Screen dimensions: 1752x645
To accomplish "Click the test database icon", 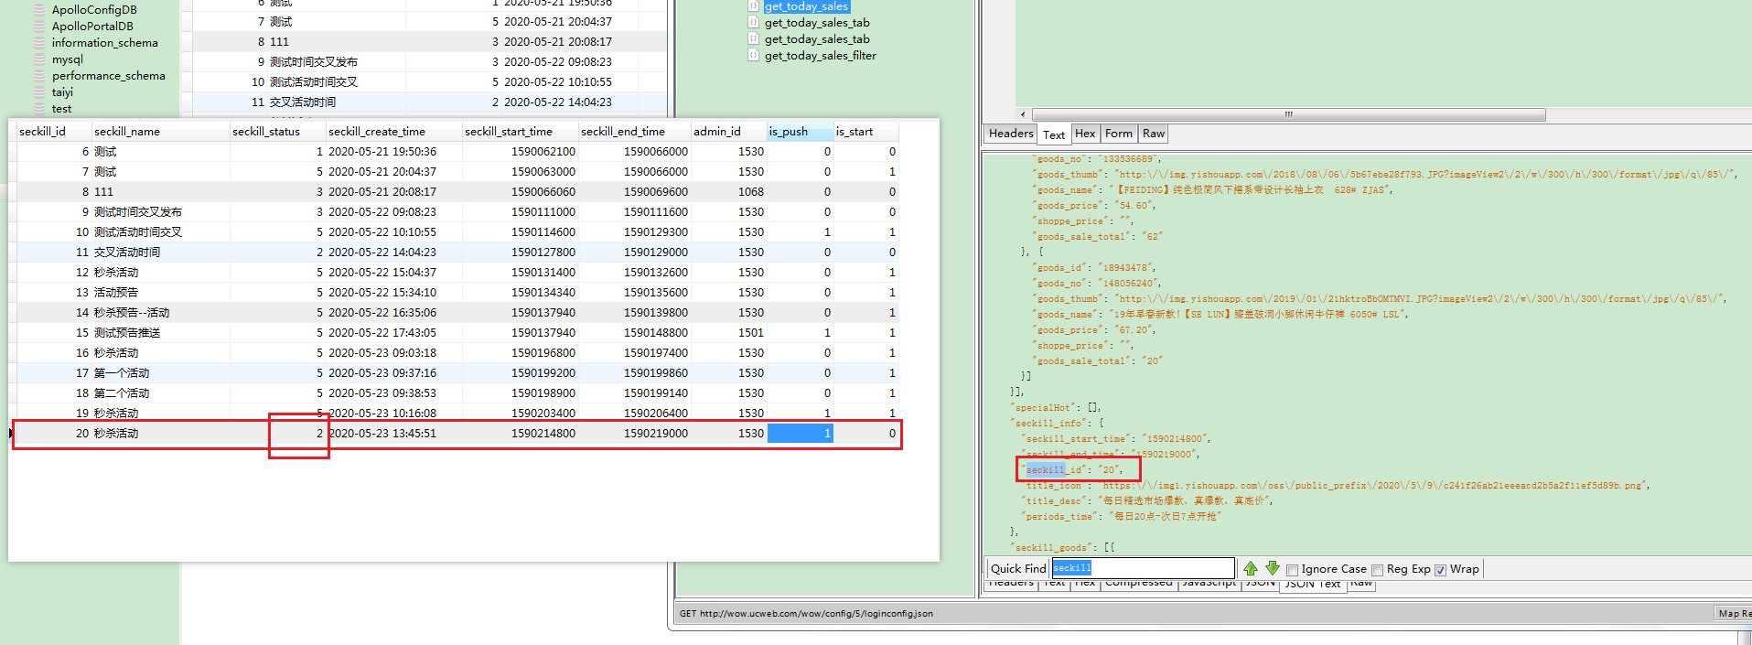I will [x=39, y=109].
